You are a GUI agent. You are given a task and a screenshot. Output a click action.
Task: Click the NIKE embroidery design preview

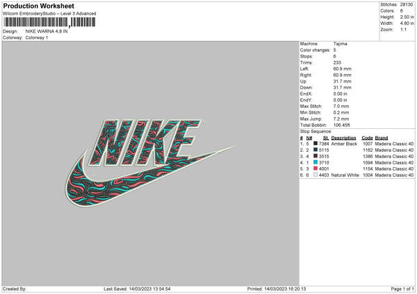(151, 163)
